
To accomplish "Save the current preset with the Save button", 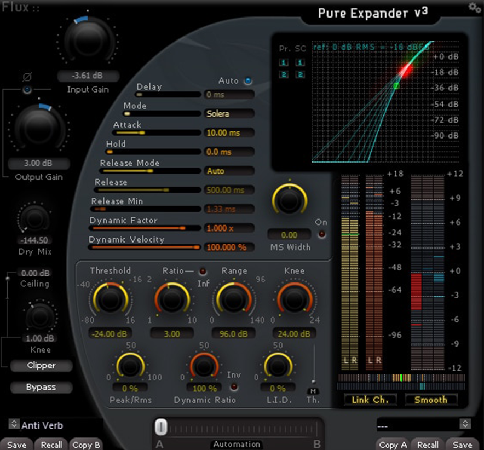I will point(16,445).
